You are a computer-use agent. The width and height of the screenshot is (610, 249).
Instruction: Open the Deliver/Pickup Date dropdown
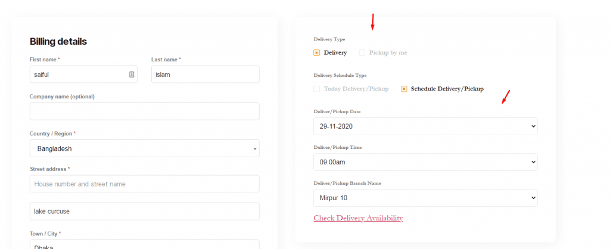pyautogui.click(x=425, y=126)
